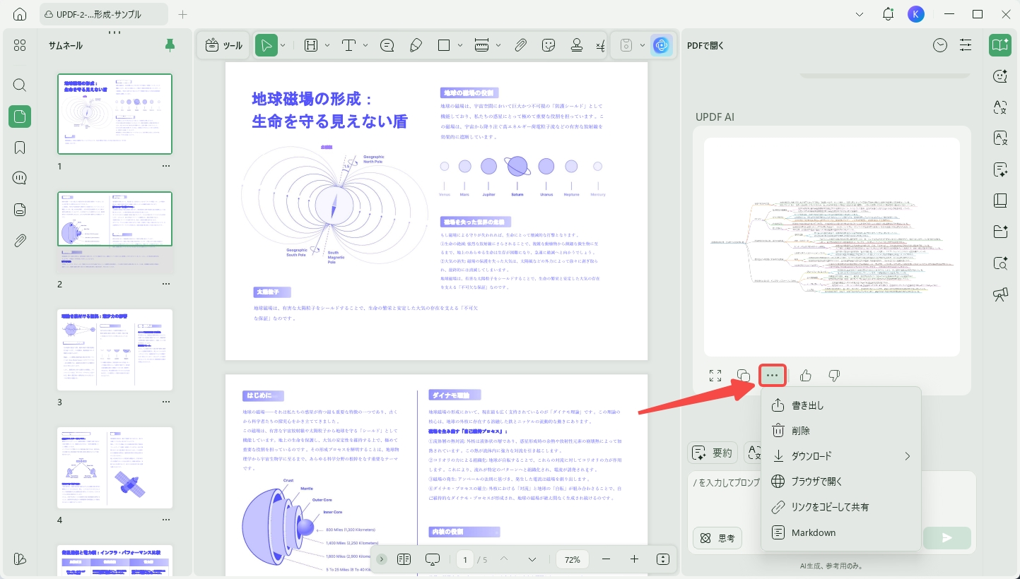Zoom out with the minus button

click(606, 559)
